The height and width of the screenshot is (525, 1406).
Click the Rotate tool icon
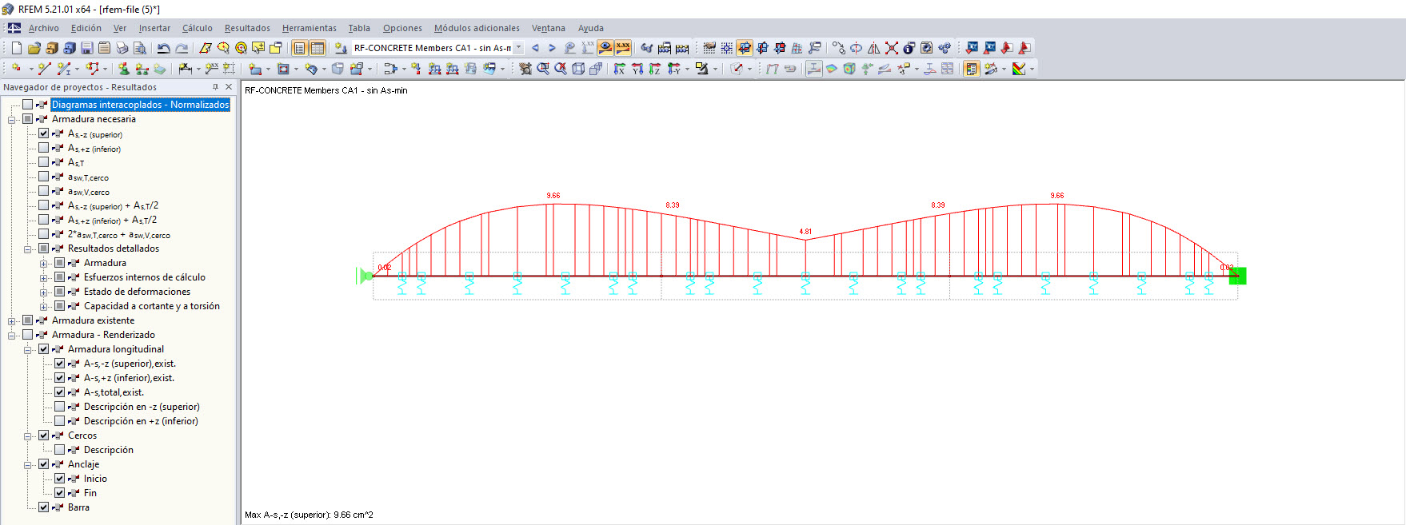[857, 48]
